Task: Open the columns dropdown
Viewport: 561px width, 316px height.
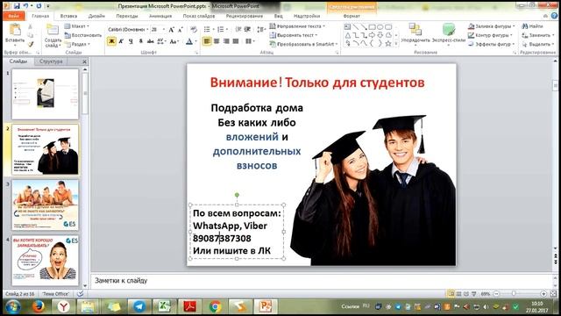Action: click(x=250, y=41)
